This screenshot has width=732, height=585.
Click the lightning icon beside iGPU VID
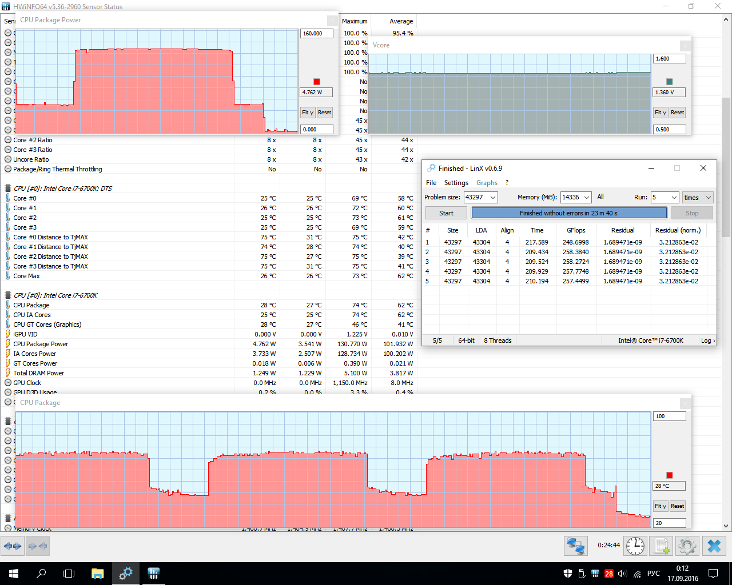(8, 334)
